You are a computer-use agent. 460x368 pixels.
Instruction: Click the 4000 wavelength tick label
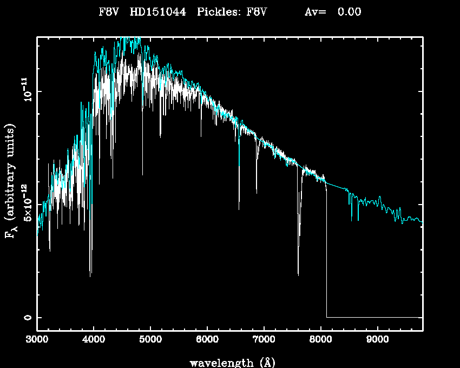pyautogui.click(x=94, y=340)
